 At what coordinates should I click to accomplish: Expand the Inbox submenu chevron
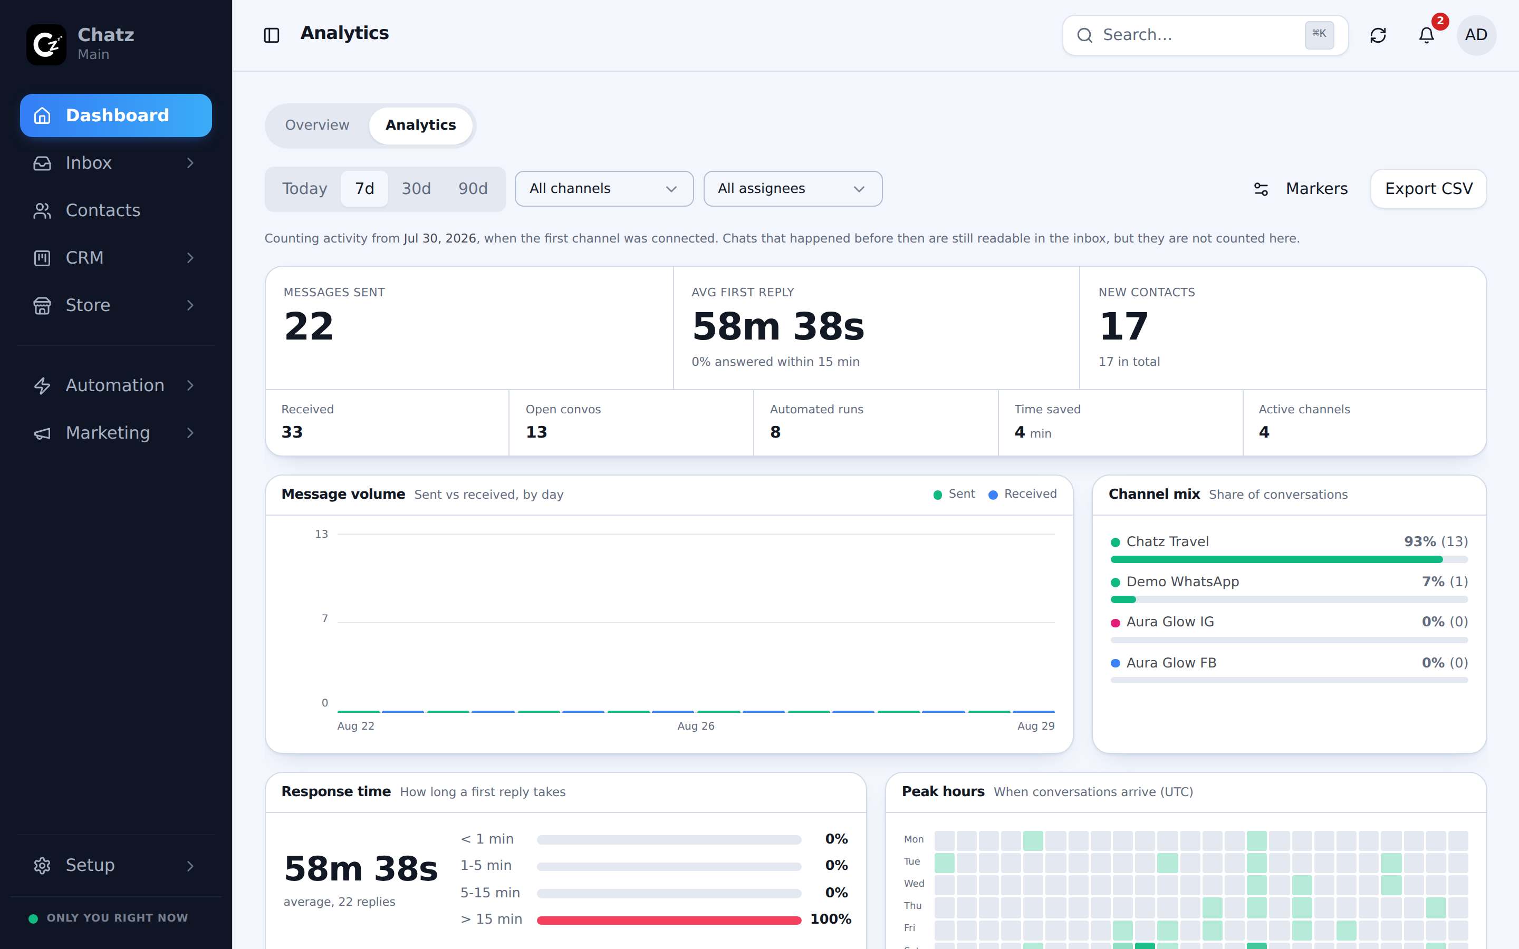point(190,163)
